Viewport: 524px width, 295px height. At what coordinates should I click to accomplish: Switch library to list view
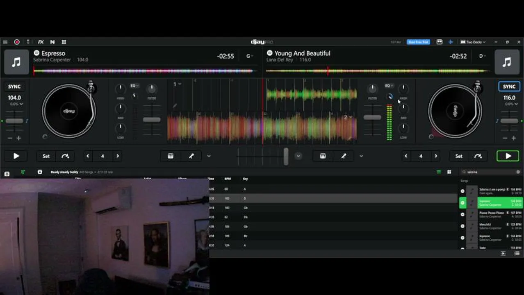pyautogui.click(x=439, y=172)
